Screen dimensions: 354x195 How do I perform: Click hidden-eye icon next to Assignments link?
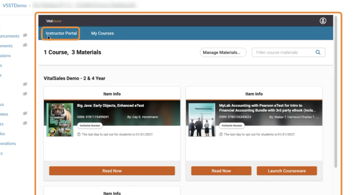click(x=25, y=45)
